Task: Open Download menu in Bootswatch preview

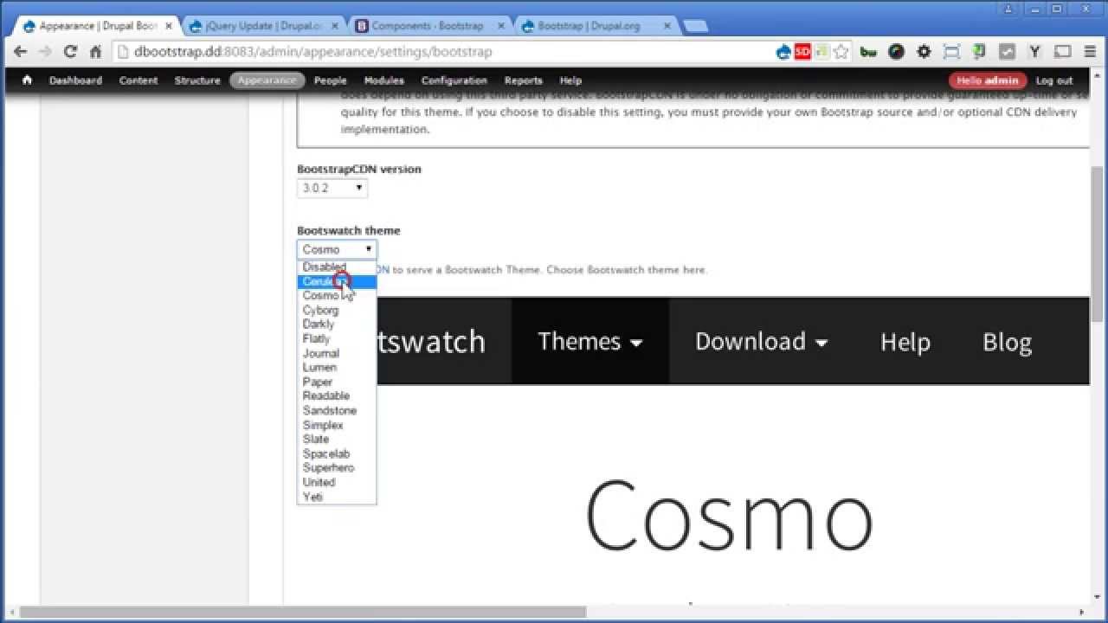Action: coord(762,341)
